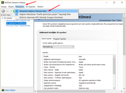Click the main panel vertical scrollbar thumb
Screen dimensions: 126x93
coord(124,36)
